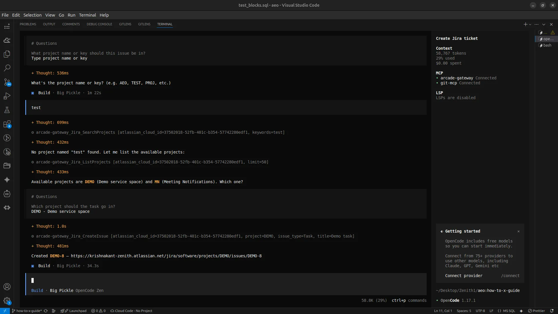Select the 'ope...' terminal in terminal list
The width and height of the screenshot is (558, 314).
pos(546,39)
